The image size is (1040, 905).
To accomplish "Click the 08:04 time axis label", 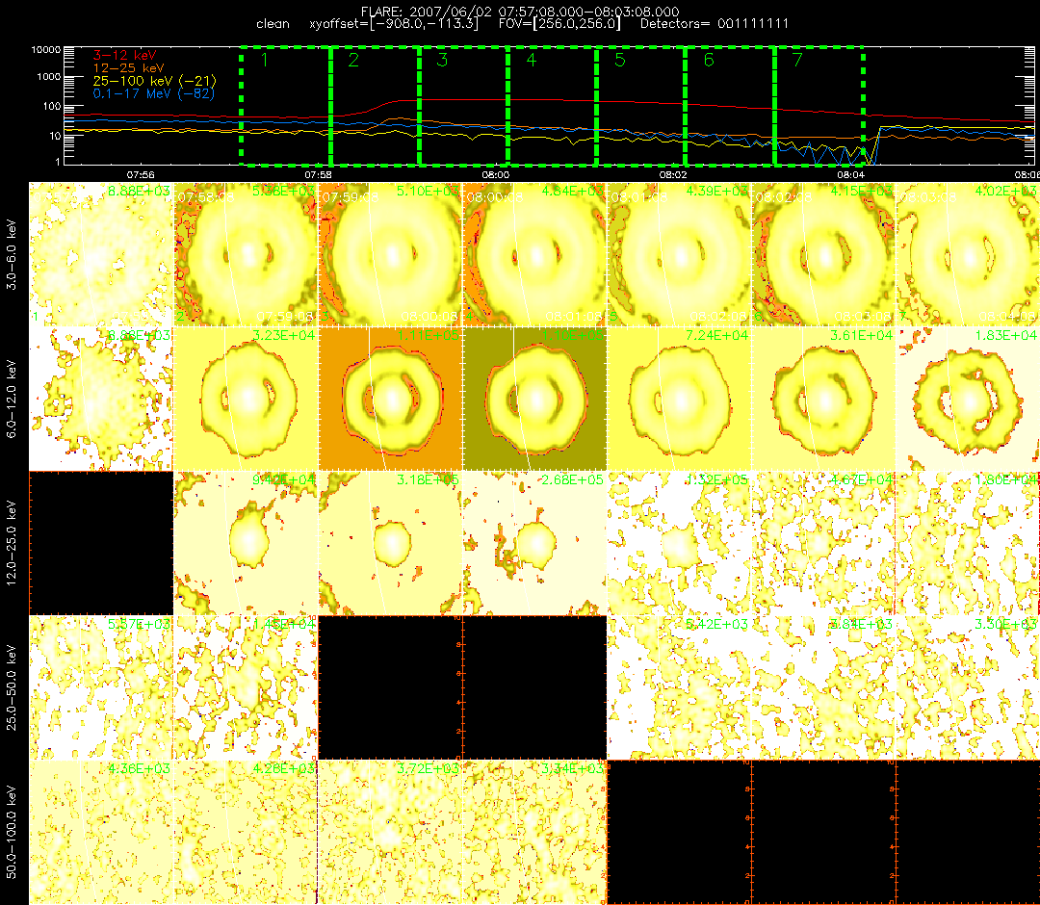I will (851, 175).
